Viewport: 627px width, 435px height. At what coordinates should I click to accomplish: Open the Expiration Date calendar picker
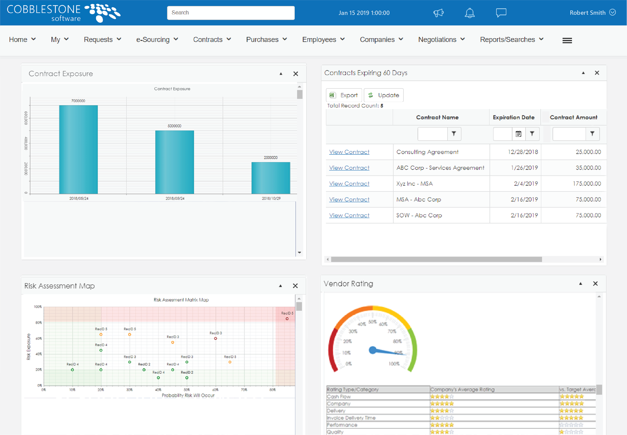click(x=518, y=134)
